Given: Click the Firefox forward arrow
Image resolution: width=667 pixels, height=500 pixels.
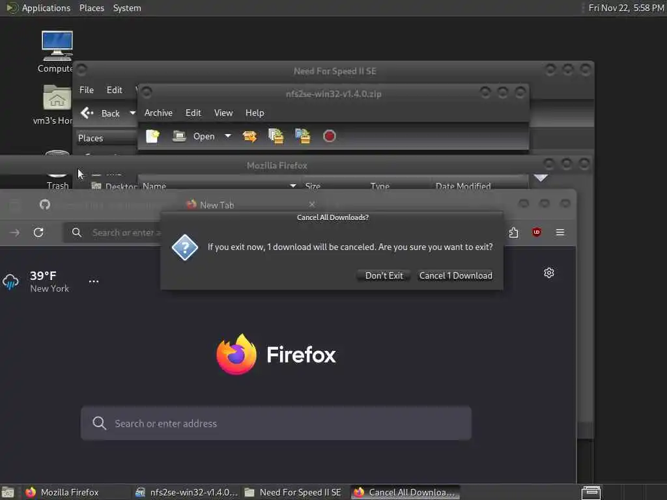Looking at the screenshot, I should tap(14, 232).
